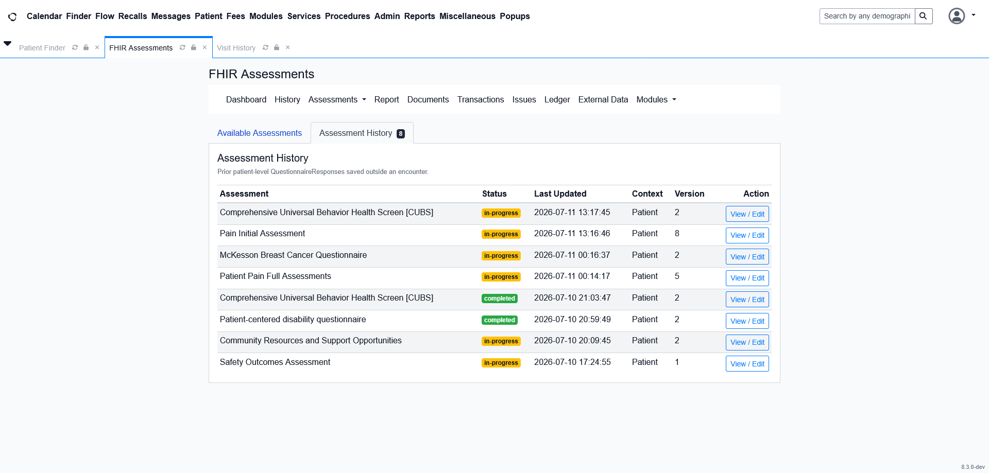Expand the Assessments dropdown menu
The width and height of the screenshot is (989, 473).
click(x=337, y=99)
